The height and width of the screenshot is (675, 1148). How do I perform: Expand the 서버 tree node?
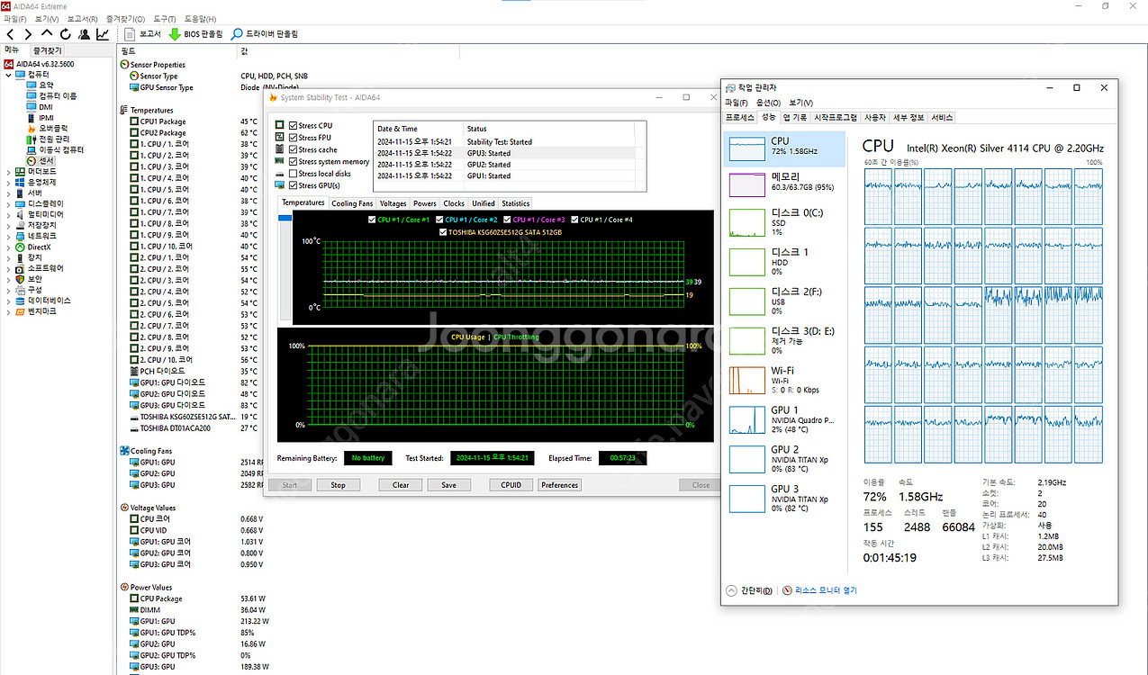click(x=9, y=193)
